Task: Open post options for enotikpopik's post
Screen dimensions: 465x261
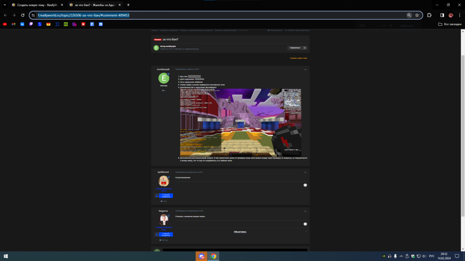Action: click(x=305, y=70)
